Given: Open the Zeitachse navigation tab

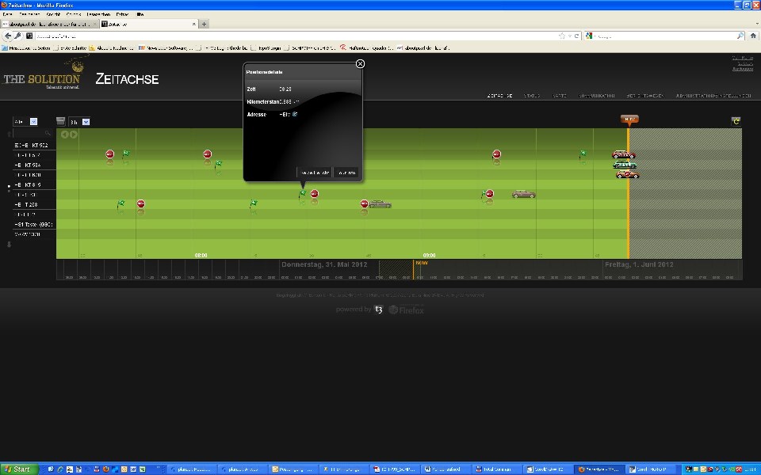Looking at the screenshot, I should click(x=499, y=96).
